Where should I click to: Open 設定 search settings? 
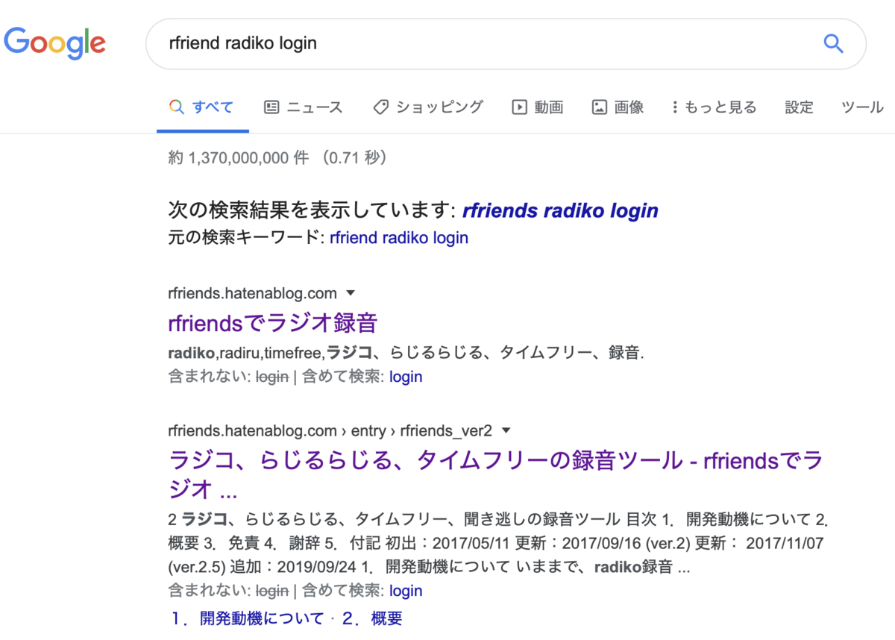tap(799, 107)
